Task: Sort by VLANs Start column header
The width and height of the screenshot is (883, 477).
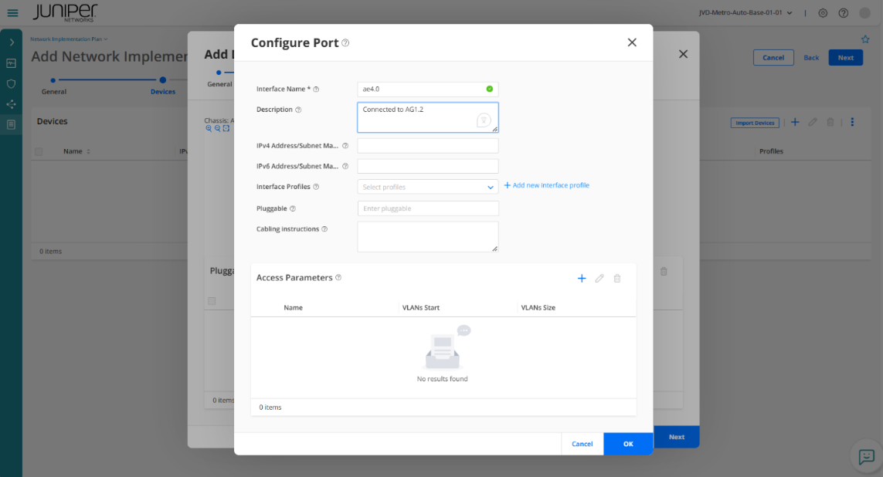Action: click(x=421, y=308)
